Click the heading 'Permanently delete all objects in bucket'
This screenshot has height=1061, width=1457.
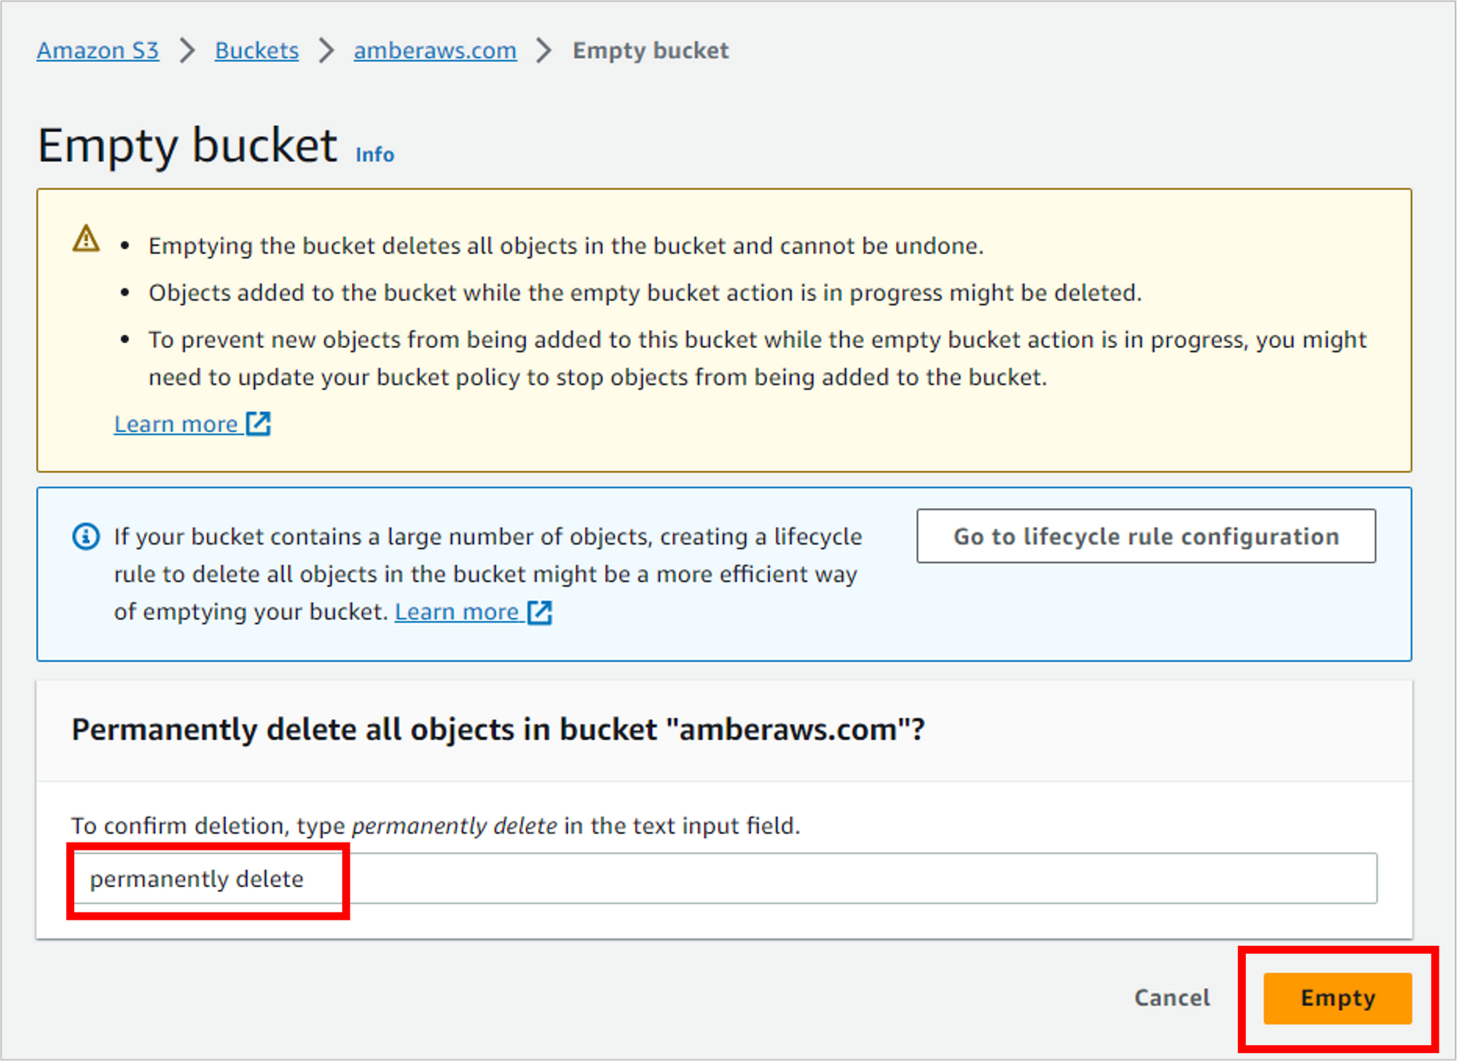click(x=498, y=729)
